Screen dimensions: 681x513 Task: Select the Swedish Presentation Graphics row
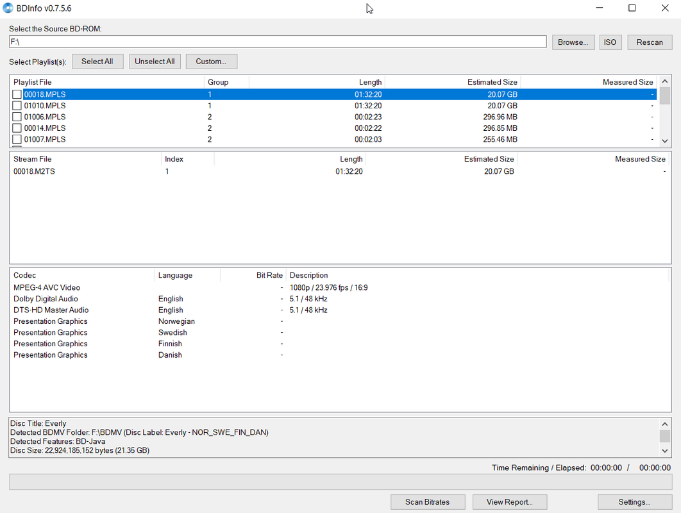click(340, 333)
